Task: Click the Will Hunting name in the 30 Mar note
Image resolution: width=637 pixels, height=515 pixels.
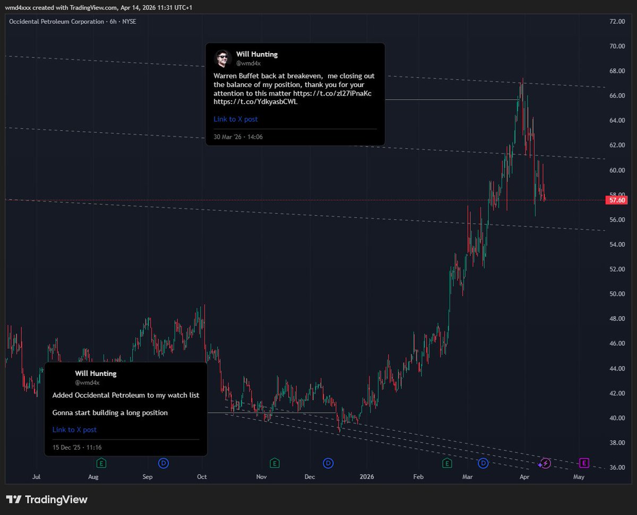Action: [257, 54]
